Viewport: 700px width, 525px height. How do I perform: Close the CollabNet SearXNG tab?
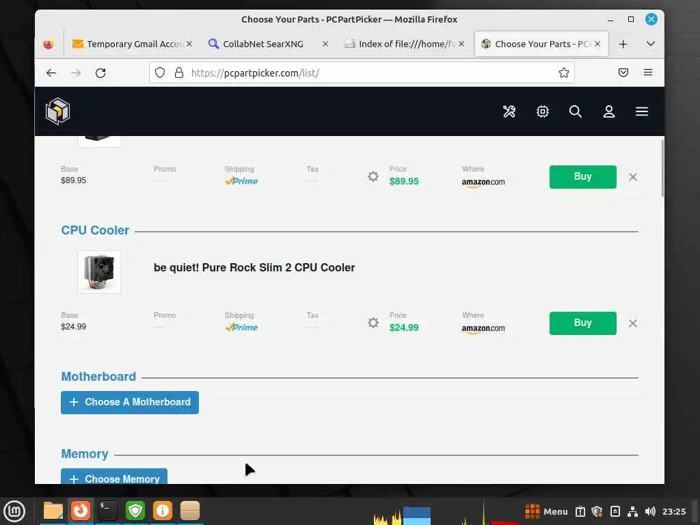(325, 44)
